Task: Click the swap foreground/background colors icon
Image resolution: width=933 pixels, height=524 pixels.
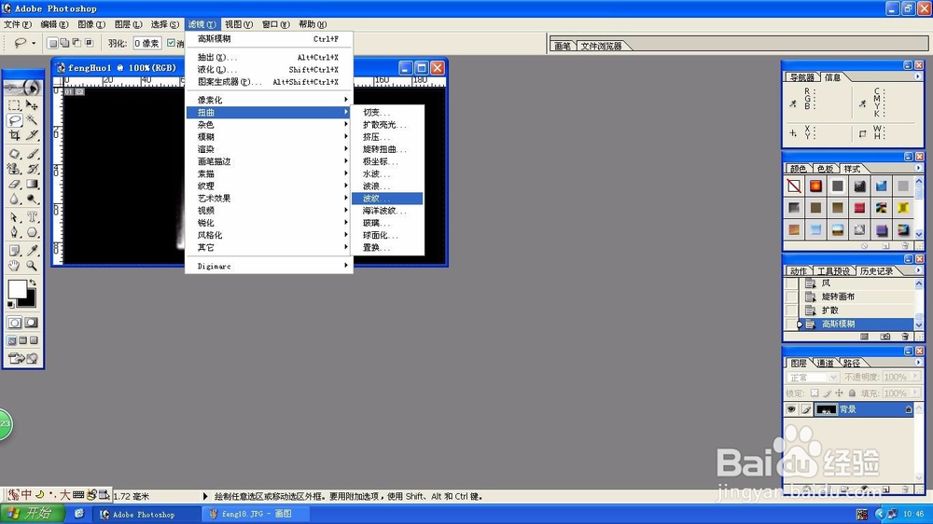Action: point(33,283)
